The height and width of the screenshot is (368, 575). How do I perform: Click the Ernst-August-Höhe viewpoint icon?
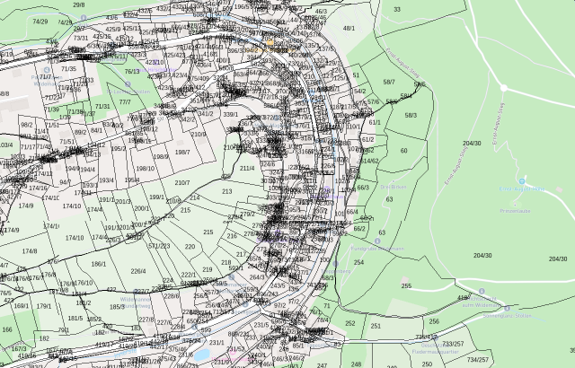click(522, 181)
